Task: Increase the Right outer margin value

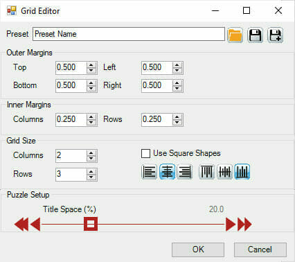Action: (x=177, y=83)
